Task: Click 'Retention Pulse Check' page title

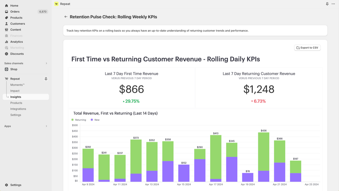Action: [x=113, y=17]
